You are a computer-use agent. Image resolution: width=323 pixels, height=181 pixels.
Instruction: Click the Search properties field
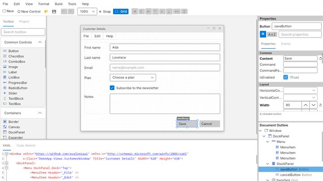coord(300,34)
